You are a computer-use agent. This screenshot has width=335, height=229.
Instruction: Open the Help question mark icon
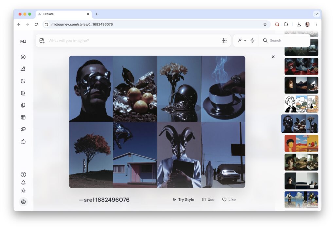[x=23, y=174]
